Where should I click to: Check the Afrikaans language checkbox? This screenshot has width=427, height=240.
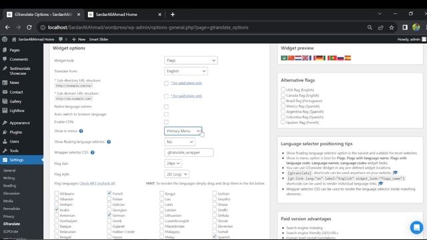pos(56,193)
